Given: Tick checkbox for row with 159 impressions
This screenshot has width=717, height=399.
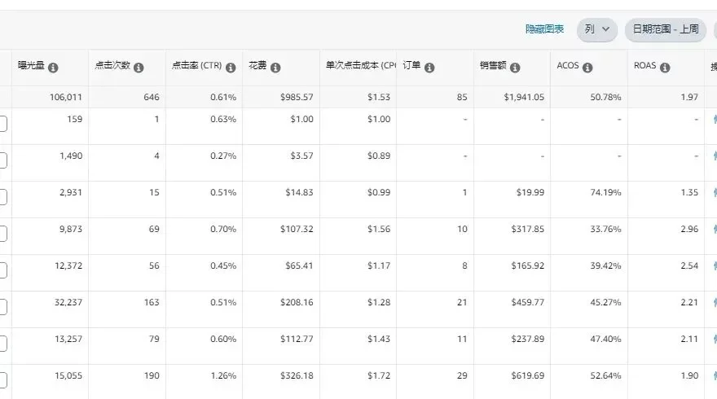Looking at the screenshot, I should pos(2,124).
